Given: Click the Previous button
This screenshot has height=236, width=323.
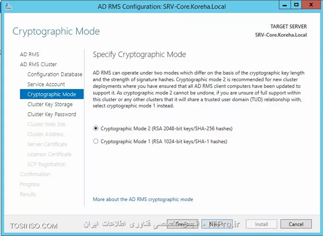Looking at the screenshot, I should (182, 224).
